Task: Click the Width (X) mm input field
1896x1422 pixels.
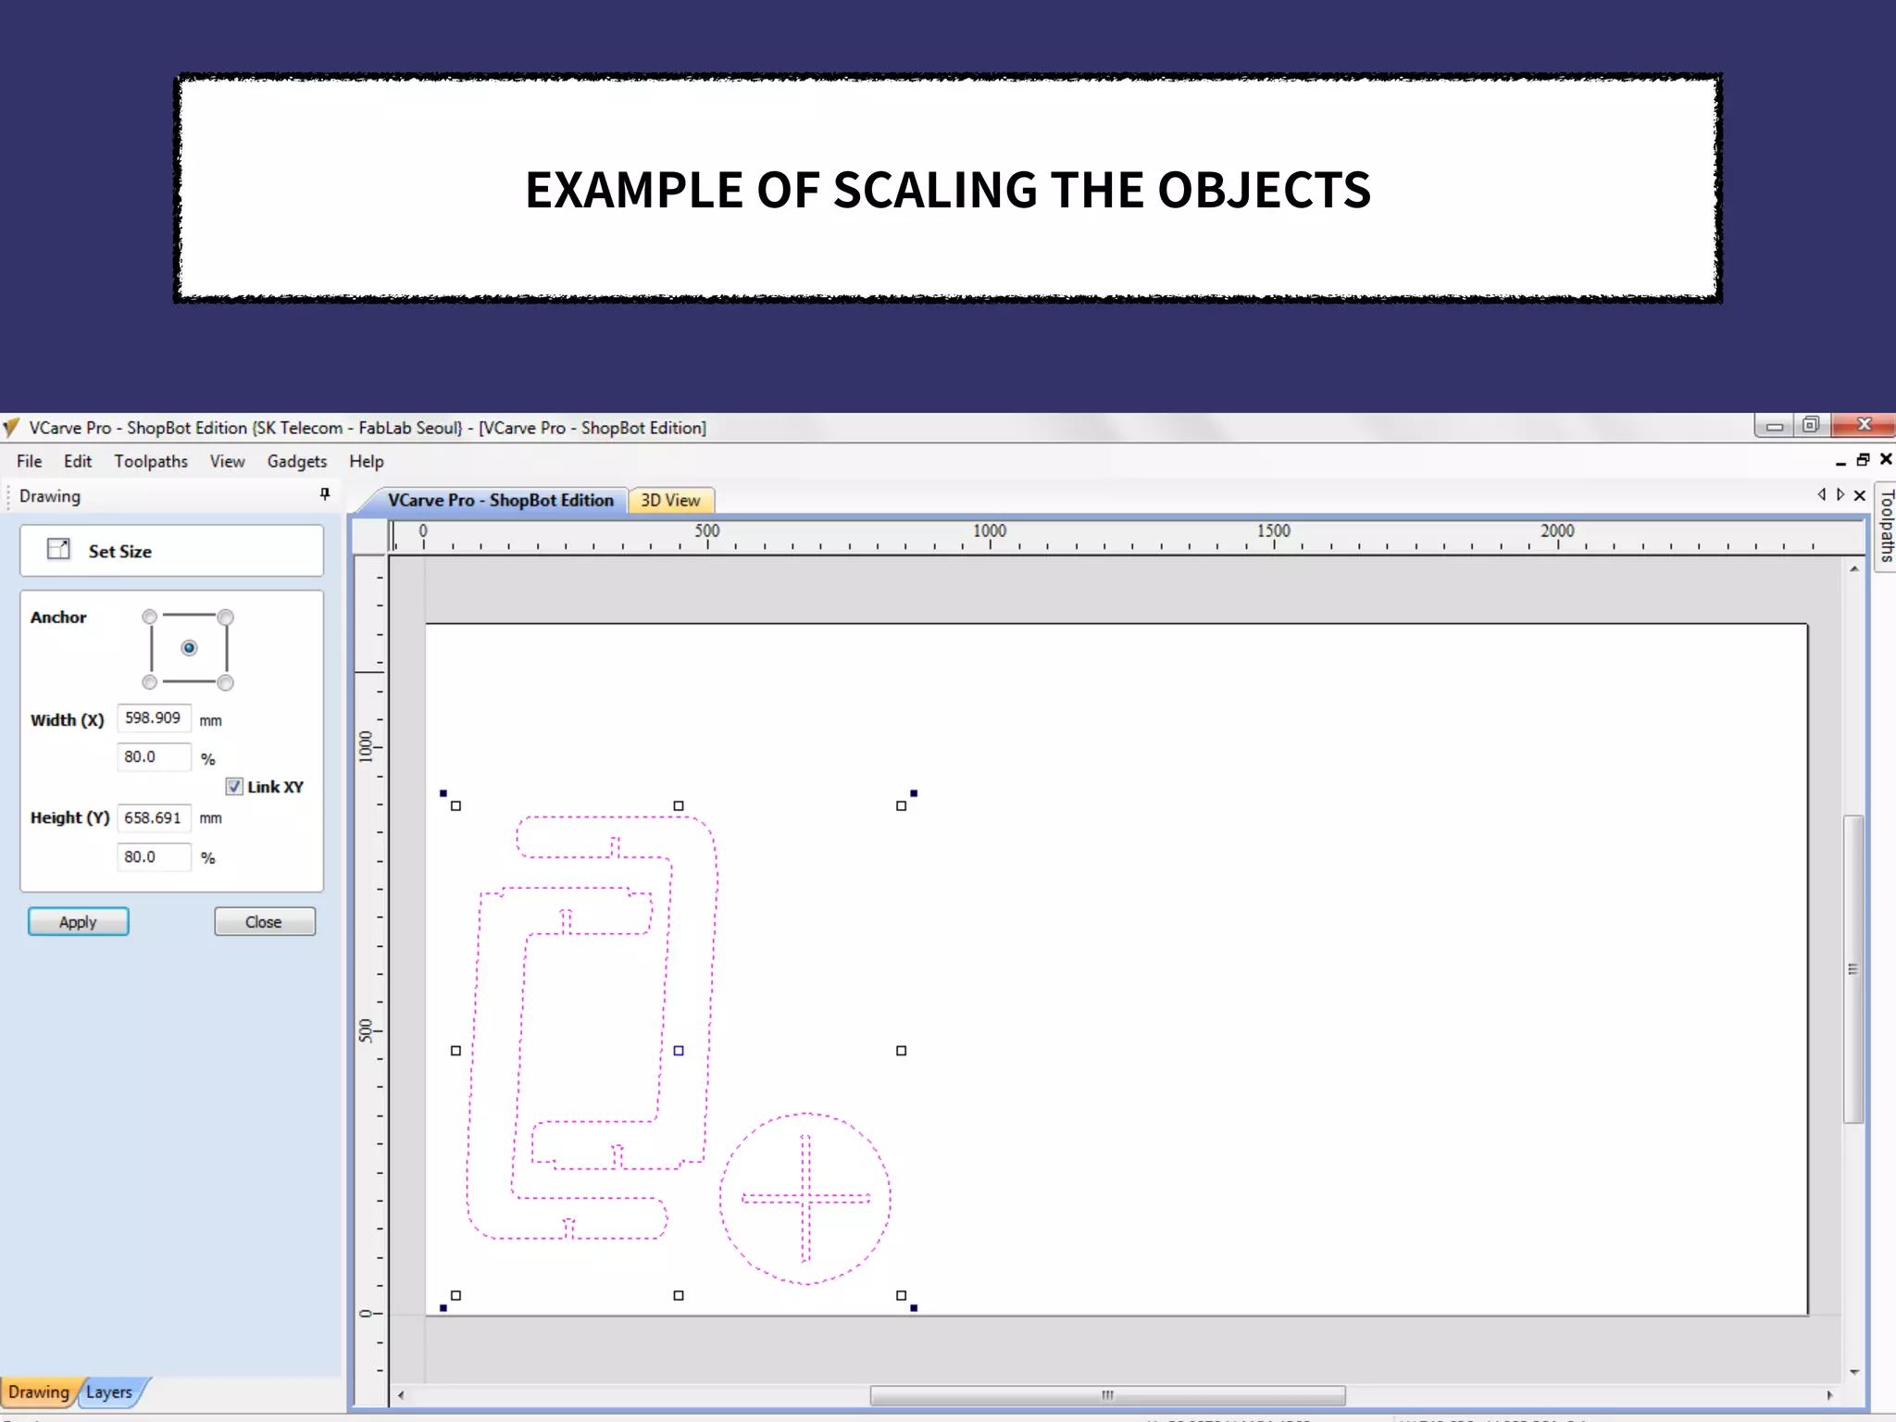Action: coord(154,718)
